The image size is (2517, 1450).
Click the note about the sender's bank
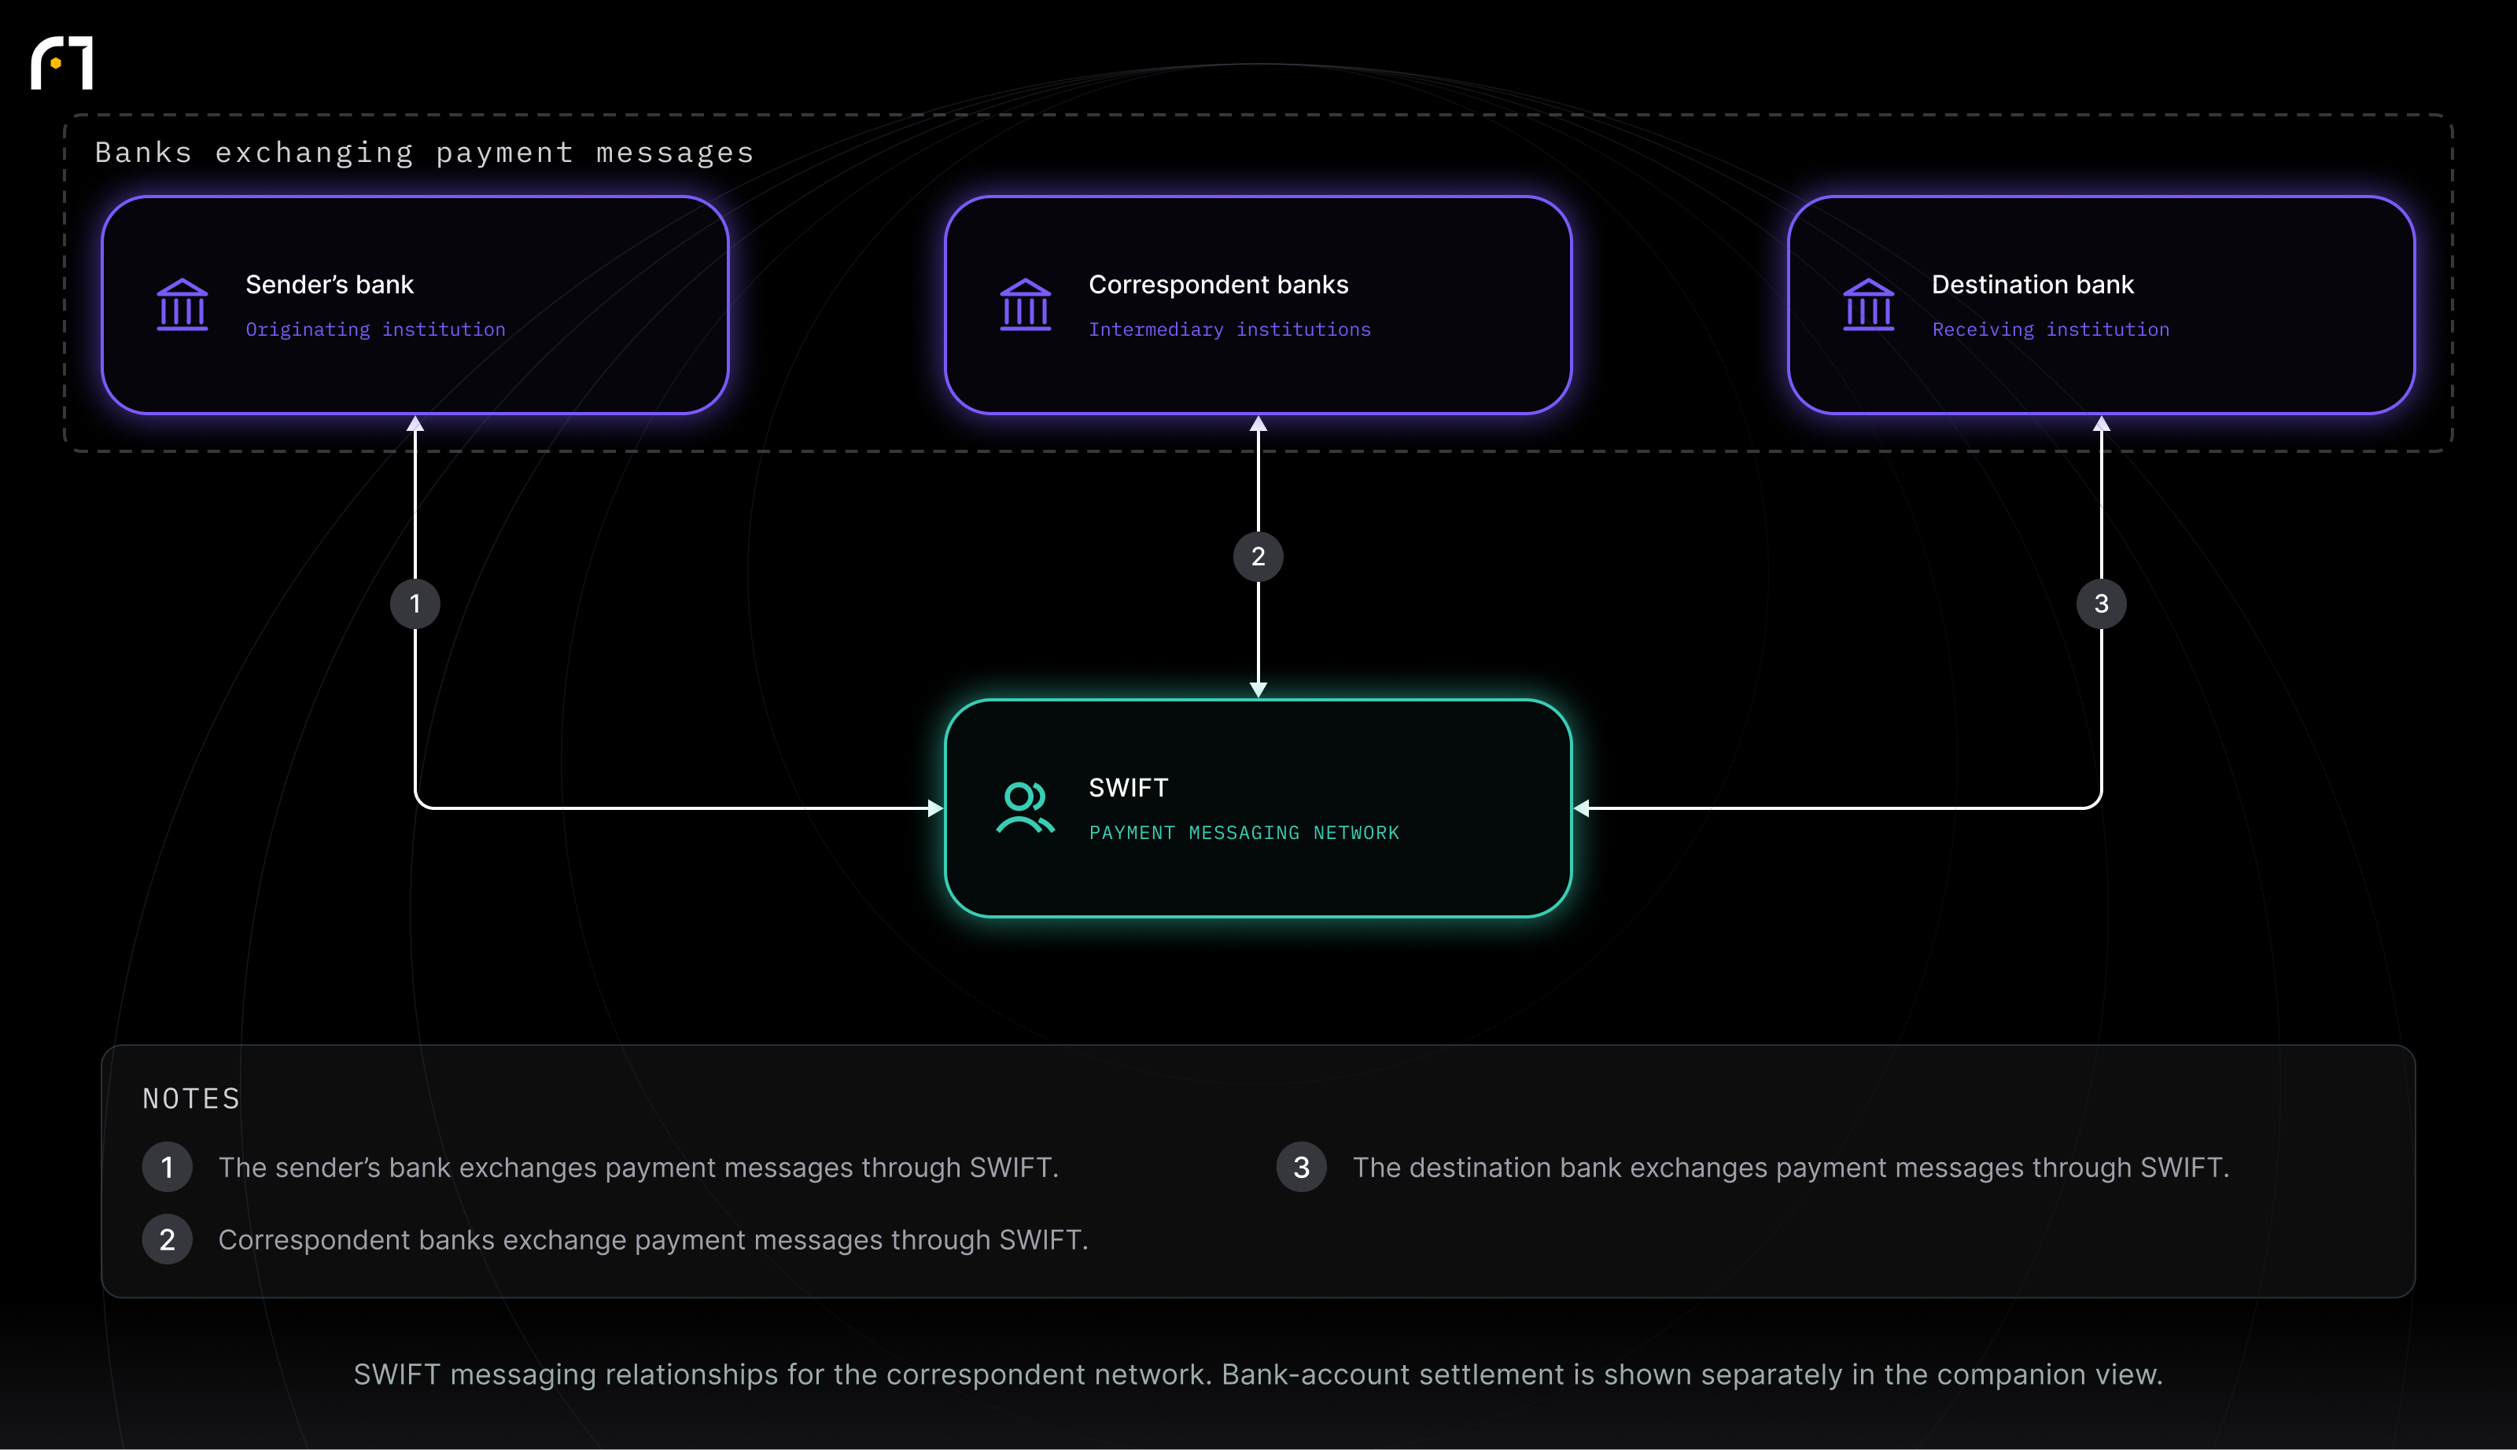pyautogui.click(x=639, y=1167)
